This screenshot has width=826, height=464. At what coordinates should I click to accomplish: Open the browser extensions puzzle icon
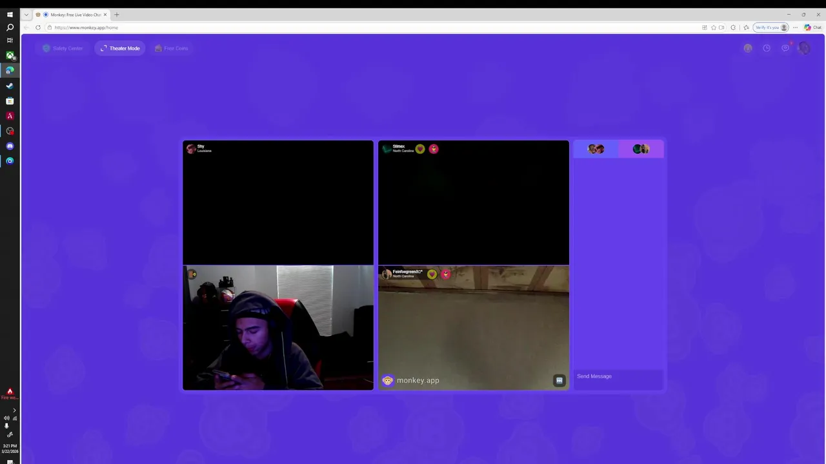(x=733, y=27)
